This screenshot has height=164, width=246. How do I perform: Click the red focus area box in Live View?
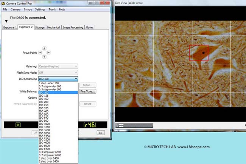point(199,53)
